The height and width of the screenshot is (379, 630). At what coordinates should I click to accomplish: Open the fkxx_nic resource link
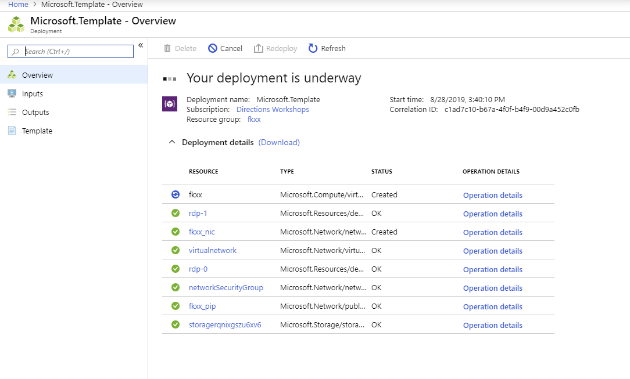[x=202, y=232]
